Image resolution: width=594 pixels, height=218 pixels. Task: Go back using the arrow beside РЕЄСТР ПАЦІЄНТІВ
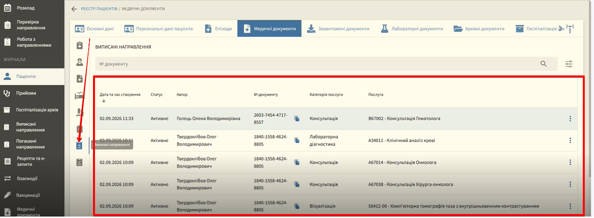click(x=74, y=9)
